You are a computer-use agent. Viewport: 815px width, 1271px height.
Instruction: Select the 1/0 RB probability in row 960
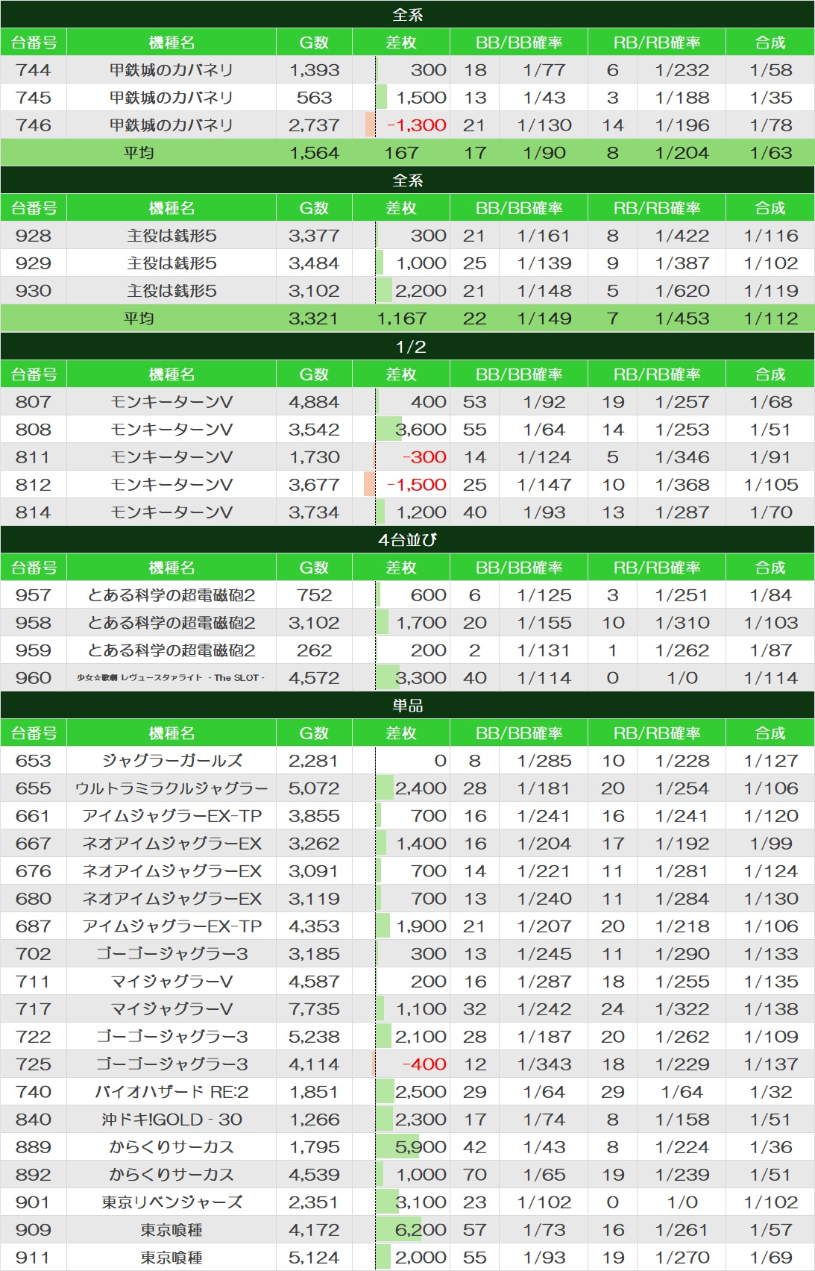click(682, 678)
